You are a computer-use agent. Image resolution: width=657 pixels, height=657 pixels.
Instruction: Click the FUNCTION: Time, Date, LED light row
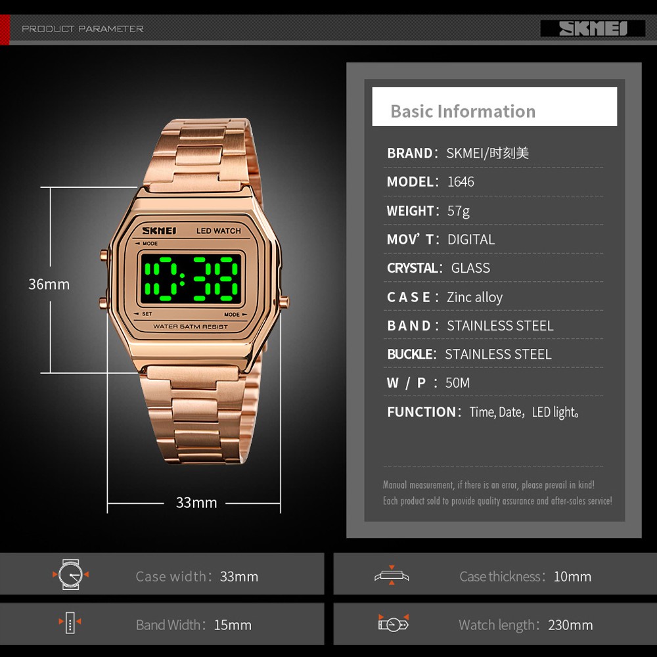[x=483, y=413]
